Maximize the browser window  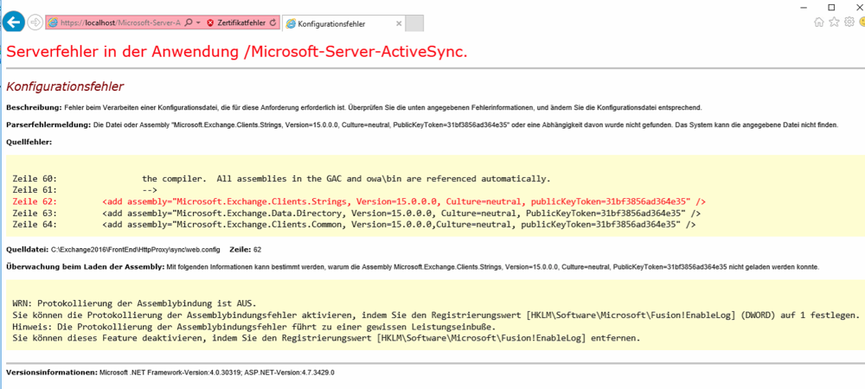[x=831, y=7]
